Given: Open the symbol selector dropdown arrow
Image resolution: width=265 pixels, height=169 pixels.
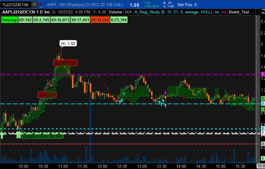Looking at the screenshot, I should coord(34,5).
